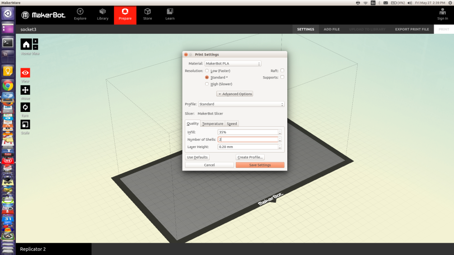Collapse Advanced Options

pos(235,94)
